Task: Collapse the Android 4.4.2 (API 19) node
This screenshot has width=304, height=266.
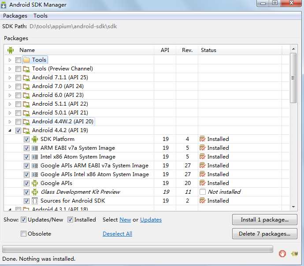Action: (10, 131)
